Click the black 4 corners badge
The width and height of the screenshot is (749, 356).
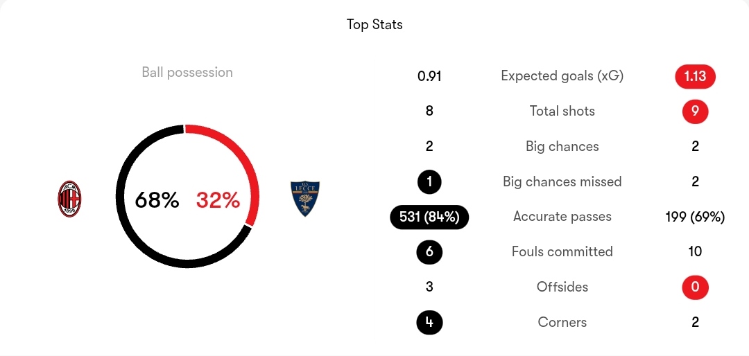[429, 322]
